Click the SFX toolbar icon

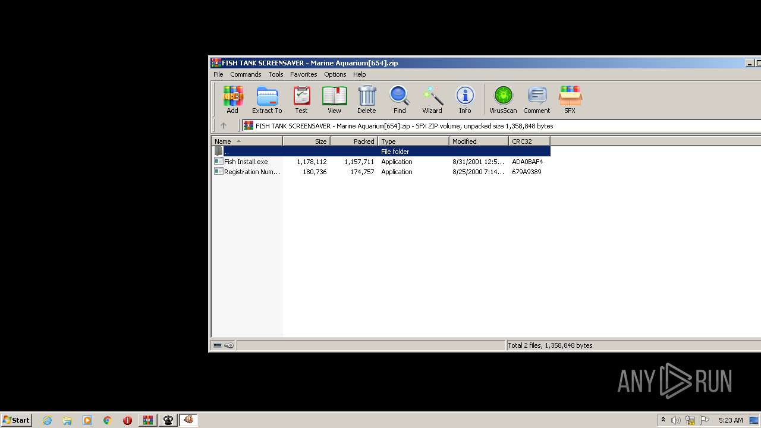click(x=570, y=99)
